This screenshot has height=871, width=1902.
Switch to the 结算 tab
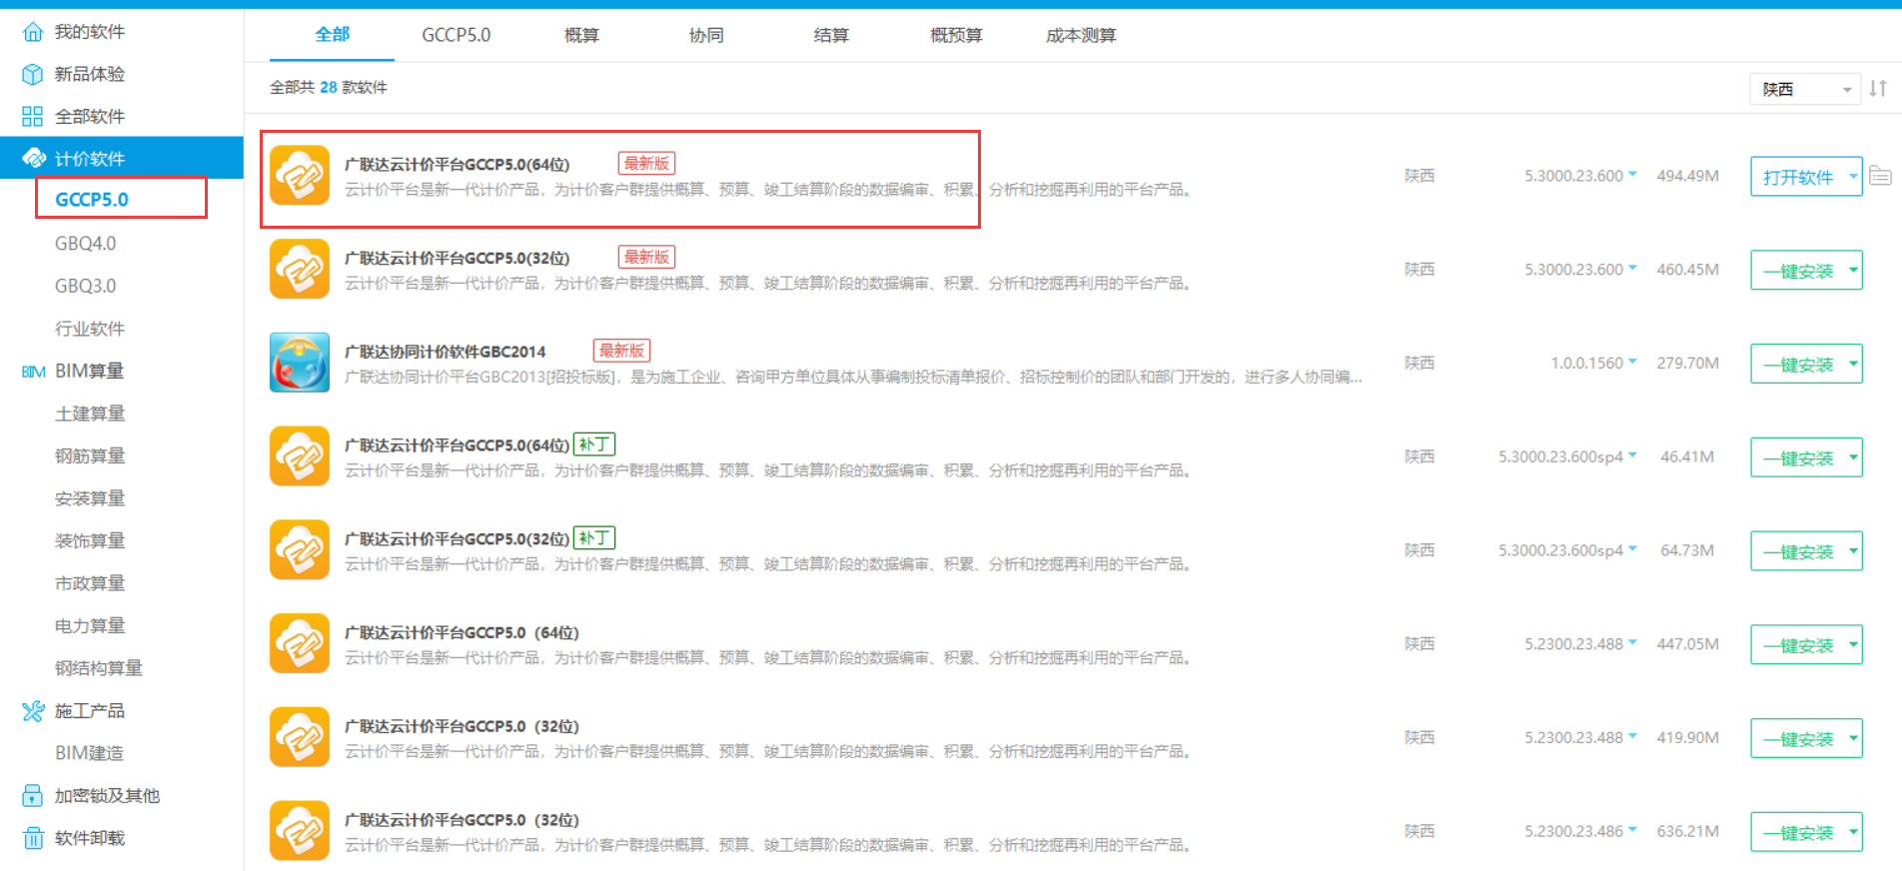831,35
